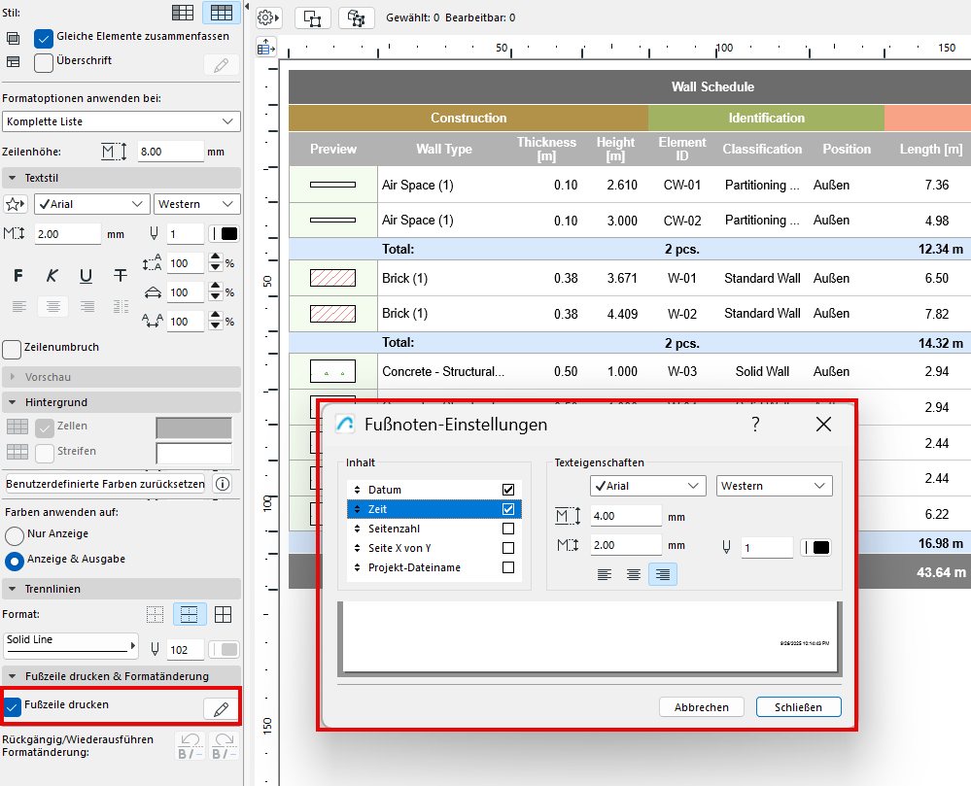This screenshot has height=786, width=971.
Task: Open the Western script dropdown in dialog
Action: (774, 486)
